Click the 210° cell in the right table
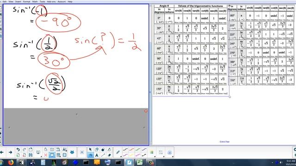 tap(232, 26)
